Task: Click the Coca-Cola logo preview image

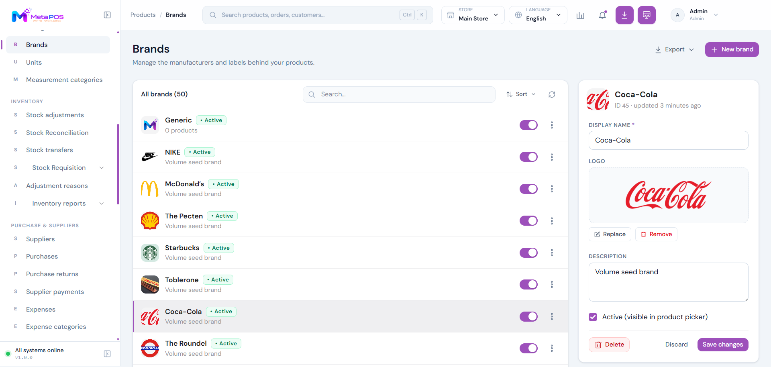Action: [x=668, y=195]
